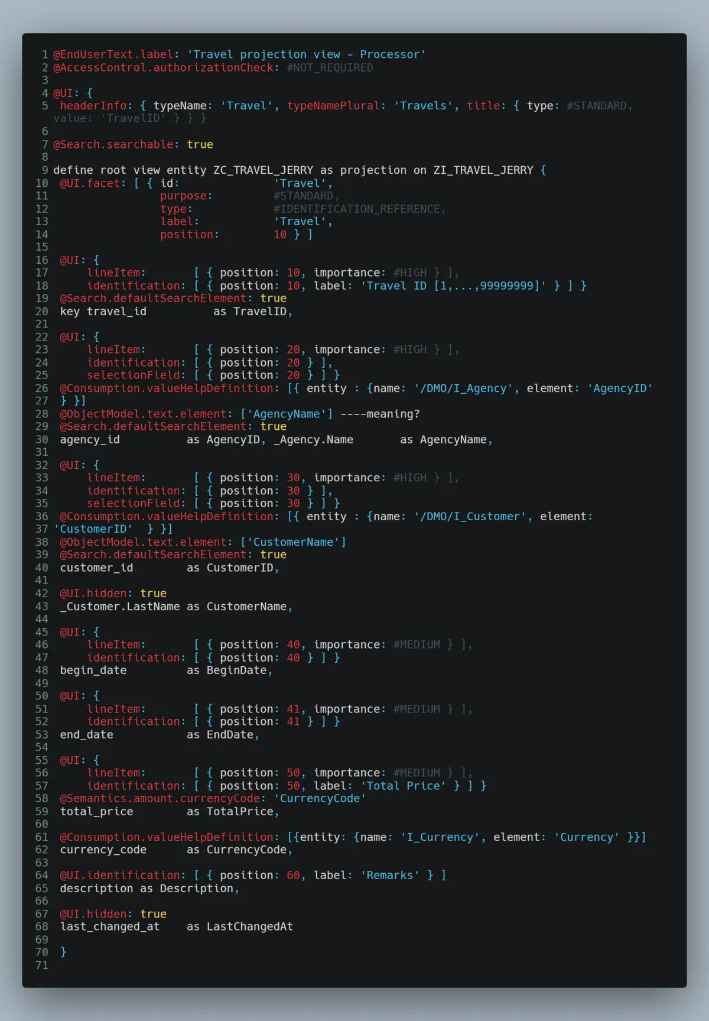Click the customer_id field on line 40
This screenshot has height=1021, width=709.
[x=97, y=568]
